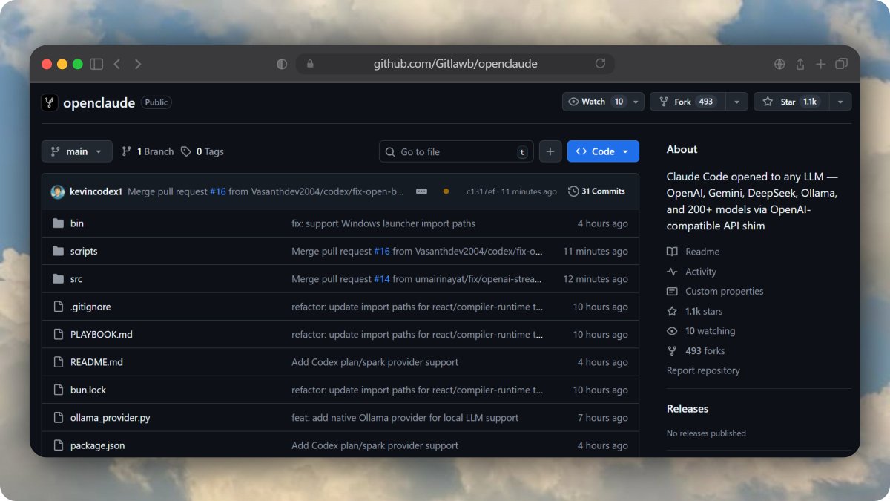Click the scripts folder icon

[x=59, y=251]
